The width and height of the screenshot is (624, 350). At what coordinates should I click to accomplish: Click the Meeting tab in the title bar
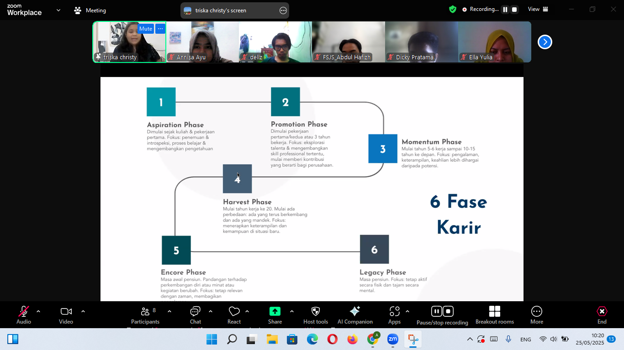tap(90, 10)
